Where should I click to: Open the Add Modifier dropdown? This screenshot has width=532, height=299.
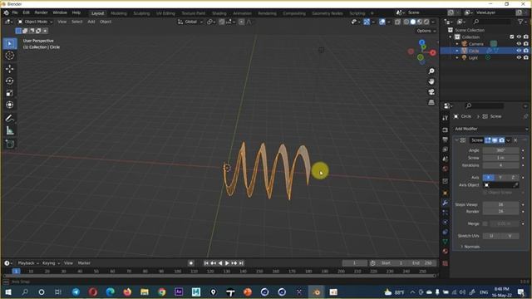pyautogui.click(x=490, y=129)
